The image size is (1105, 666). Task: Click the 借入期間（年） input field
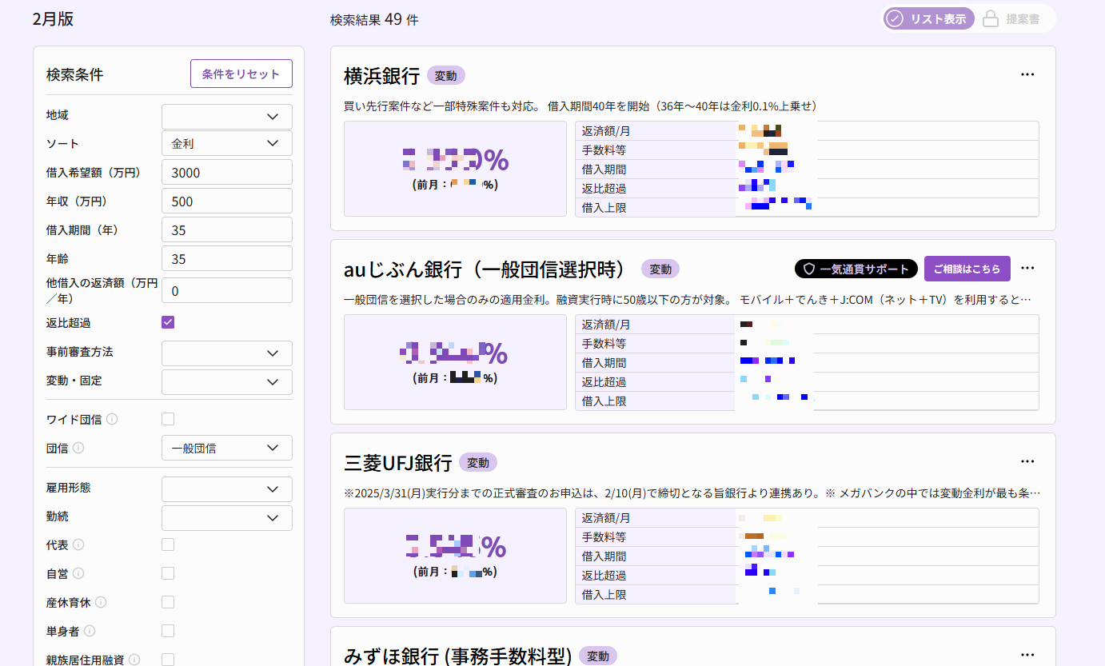click(227, 230)
